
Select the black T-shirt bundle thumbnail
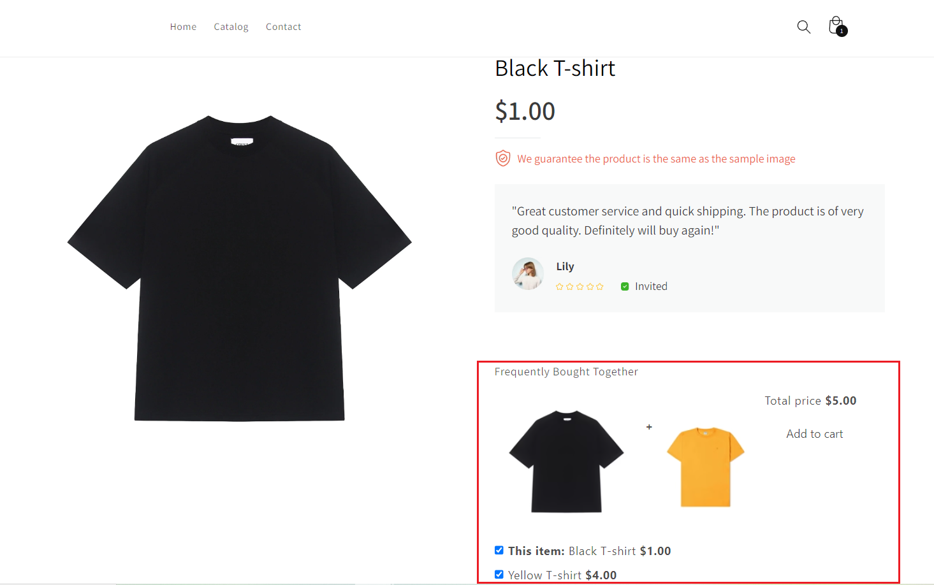click(x=566, y=461)
